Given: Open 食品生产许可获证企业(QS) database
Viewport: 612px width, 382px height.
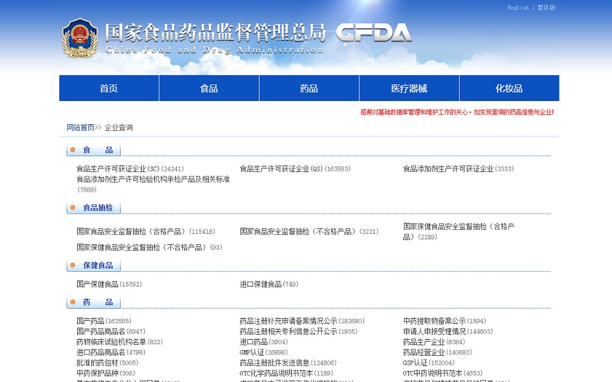Looking at the screenshot, I should [x=295, y=169].
